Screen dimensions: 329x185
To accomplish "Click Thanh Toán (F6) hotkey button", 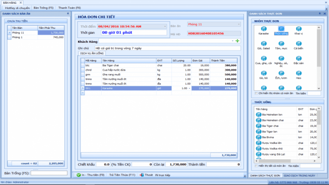I will click(70, 8).
